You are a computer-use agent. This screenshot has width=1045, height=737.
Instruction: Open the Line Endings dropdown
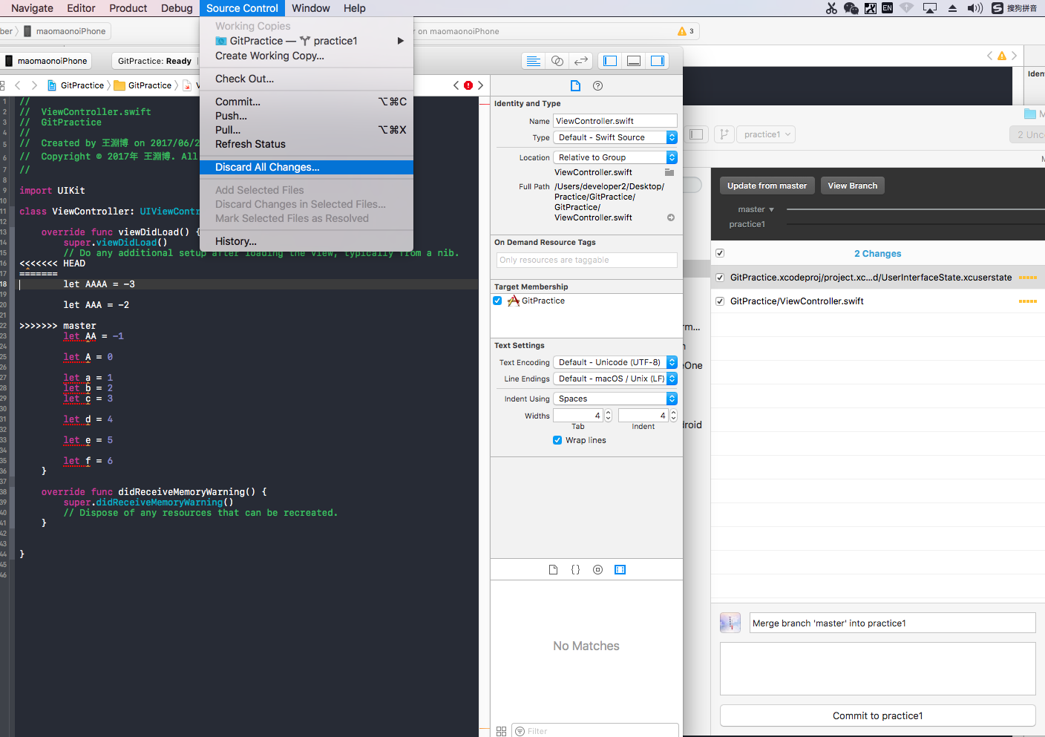point(615,379)
